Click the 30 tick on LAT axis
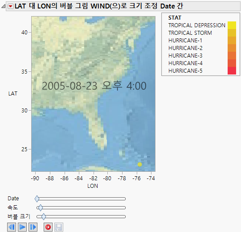 click(x=25, y=110)
